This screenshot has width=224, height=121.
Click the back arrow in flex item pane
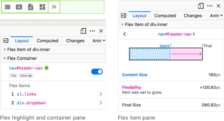point(125,34)
